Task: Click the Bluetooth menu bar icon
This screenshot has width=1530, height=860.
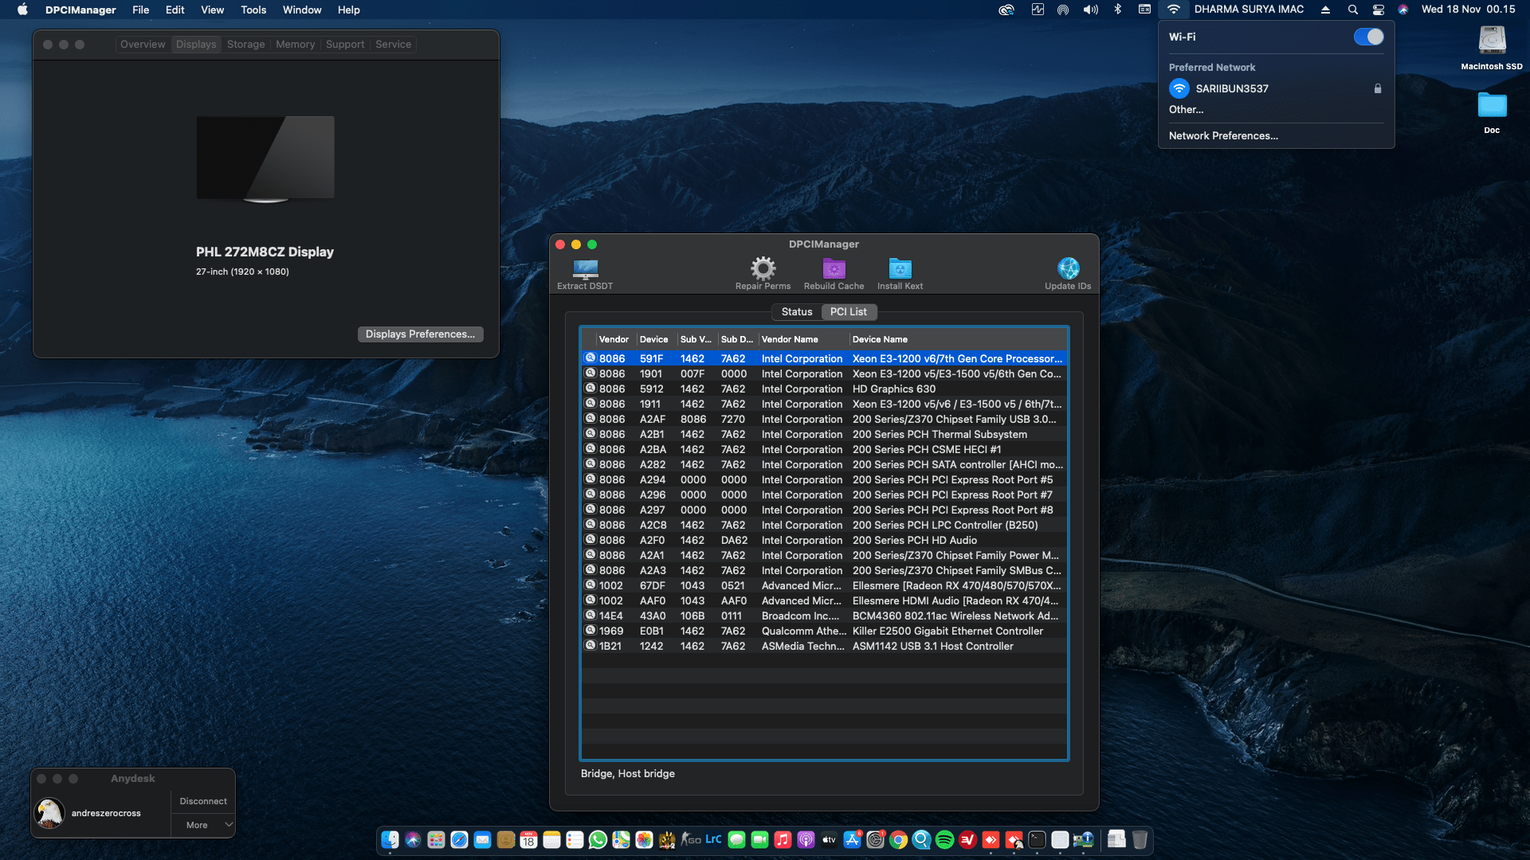Action: coord(1117,10)
